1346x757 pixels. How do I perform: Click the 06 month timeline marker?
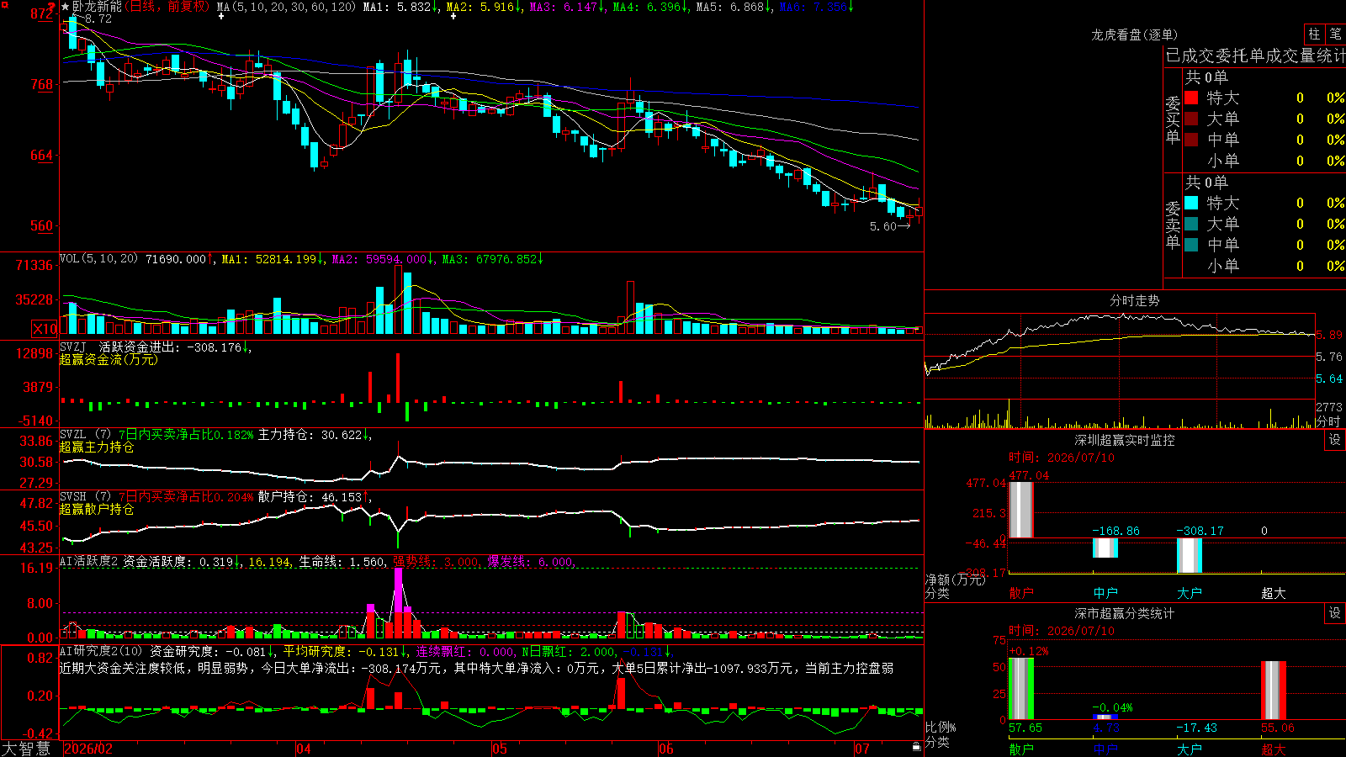point(666,749)
